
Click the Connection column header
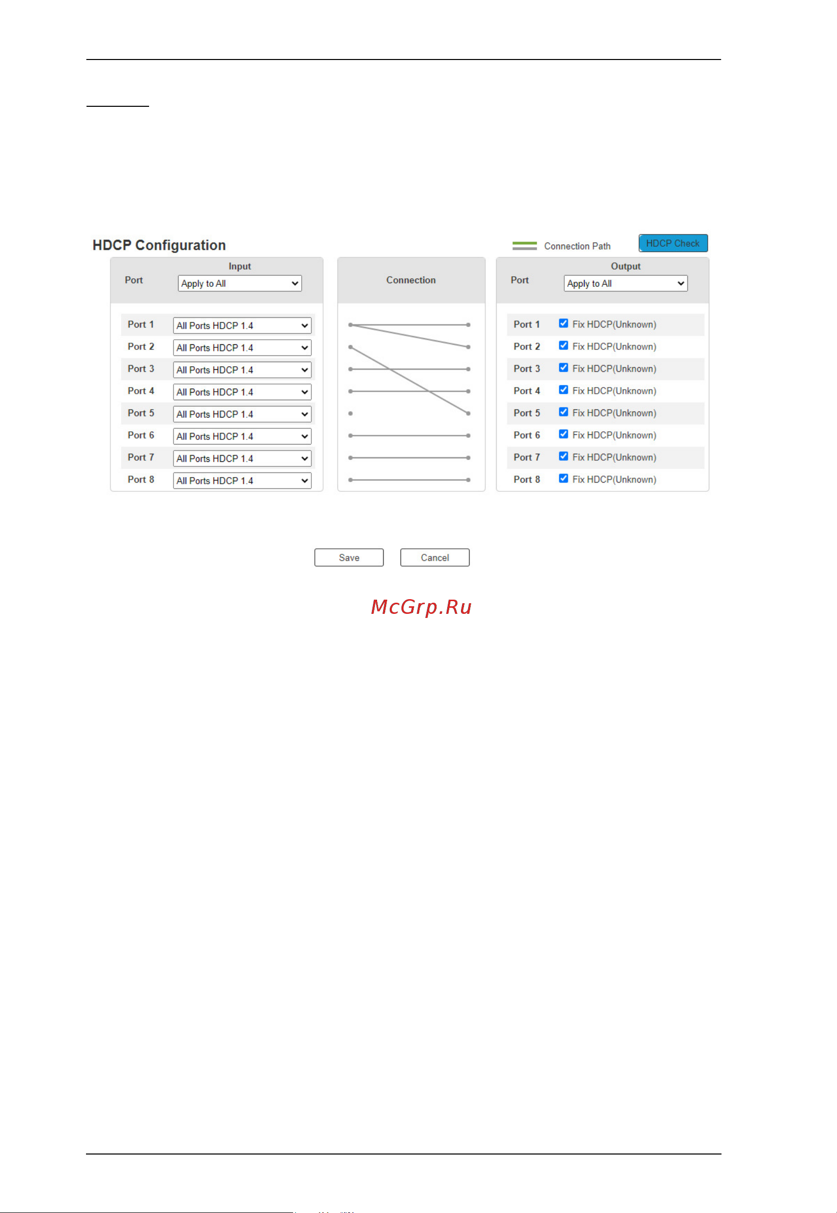point(411,280)
